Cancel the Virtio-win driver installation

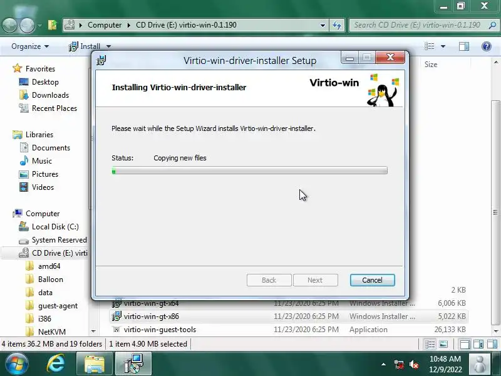point(372,280)
